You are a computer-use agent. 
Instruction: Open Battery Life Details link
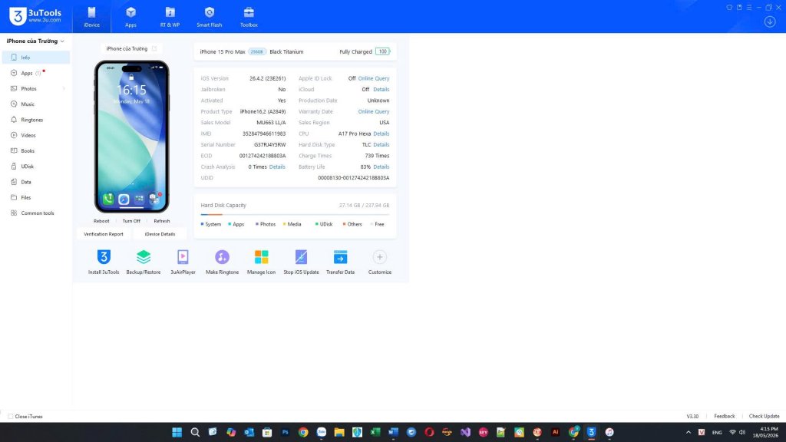(381, 167)
